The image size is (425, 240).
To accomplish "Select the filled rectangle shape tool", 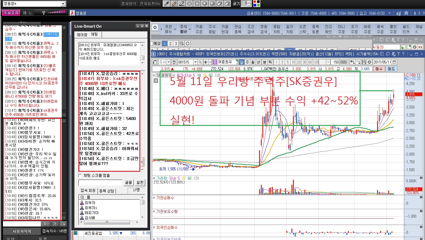I will (212, 4).
